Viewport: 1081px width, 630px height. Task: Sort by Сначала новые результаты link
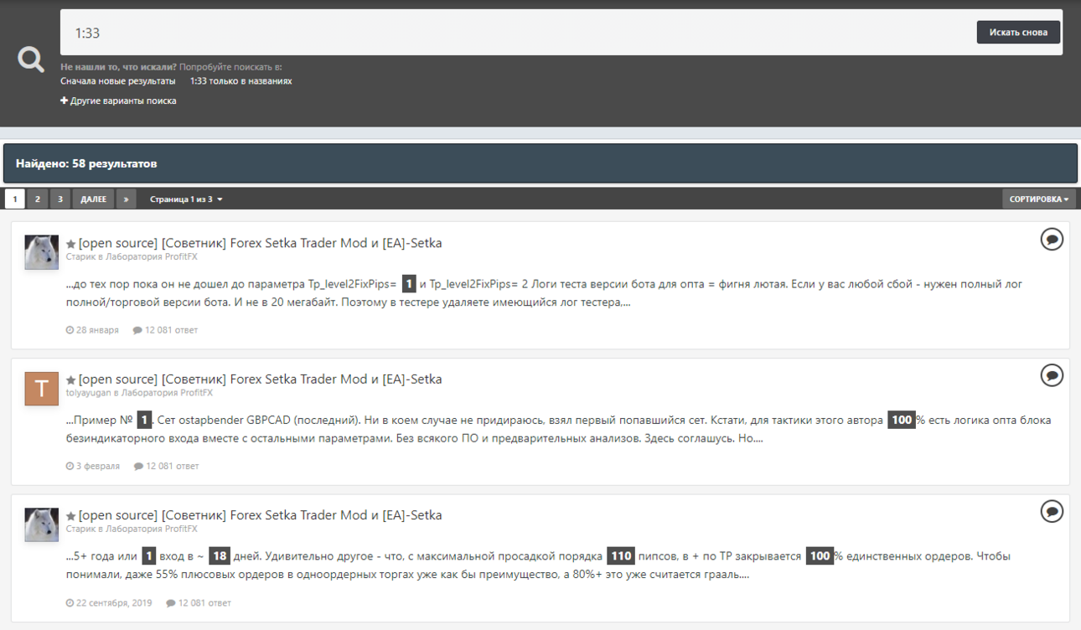118,81
